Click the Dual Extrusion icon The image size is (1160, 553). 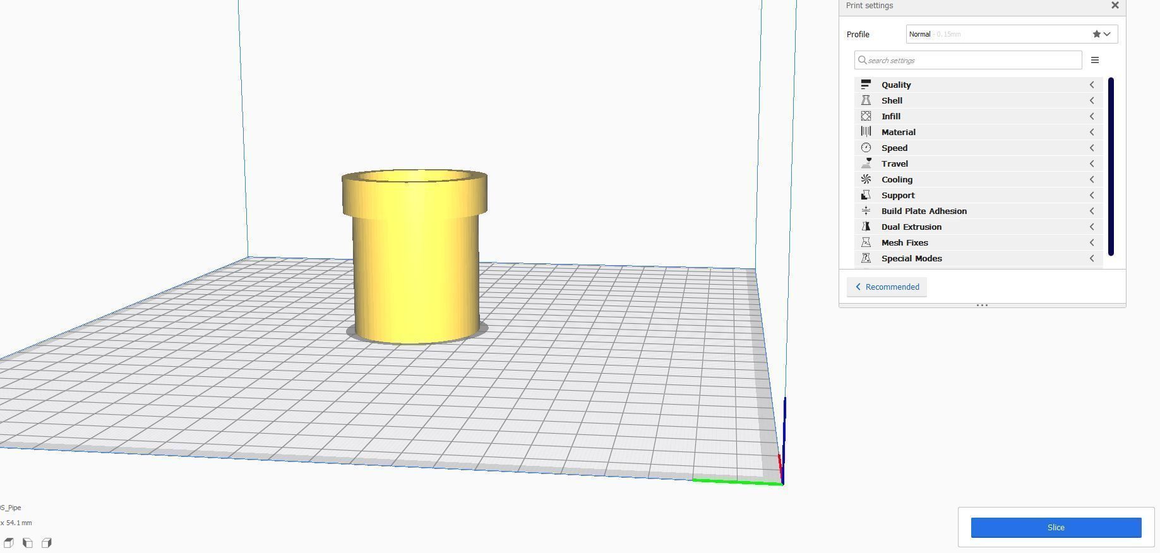[866, 227]
